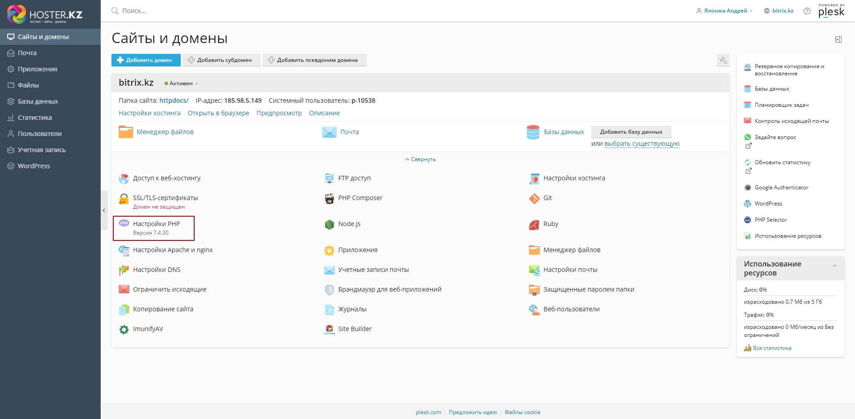
Task: Open the user account dropdown Ялонжа Андрей
Action: click(x=724, y=11)
